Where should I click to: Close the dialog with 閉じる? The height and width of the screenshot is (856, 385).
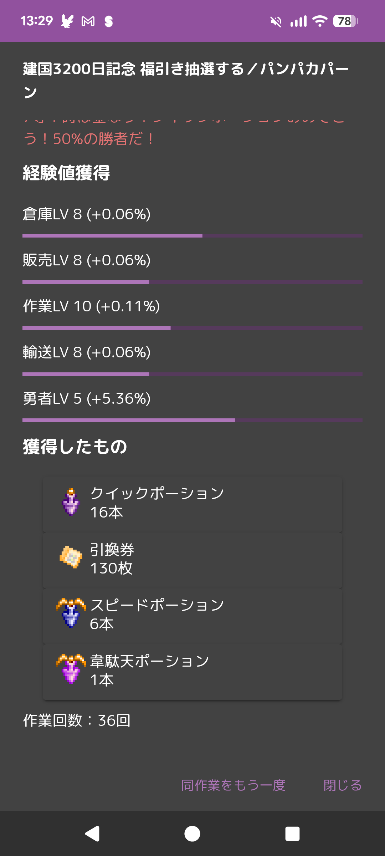[x=342, y=785]
